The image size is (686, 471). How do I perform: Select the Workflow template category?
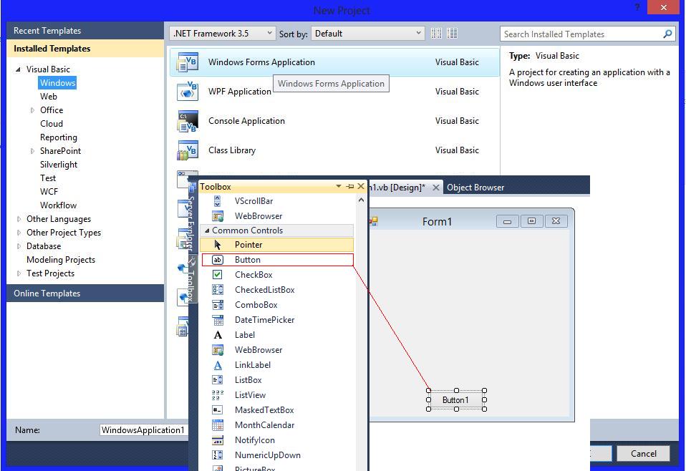tap(58, 205)
